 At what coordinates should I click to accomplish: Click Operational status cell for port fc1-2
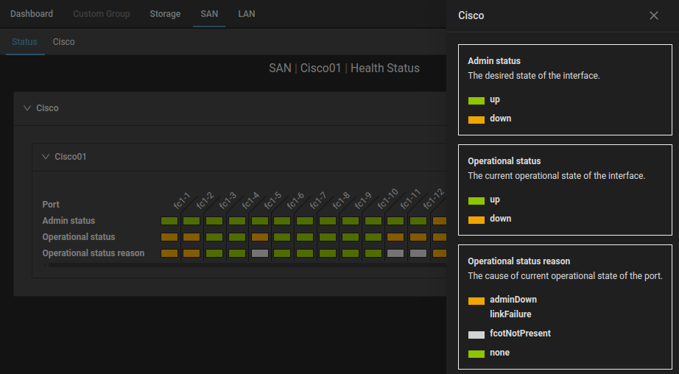pos(191,237)
